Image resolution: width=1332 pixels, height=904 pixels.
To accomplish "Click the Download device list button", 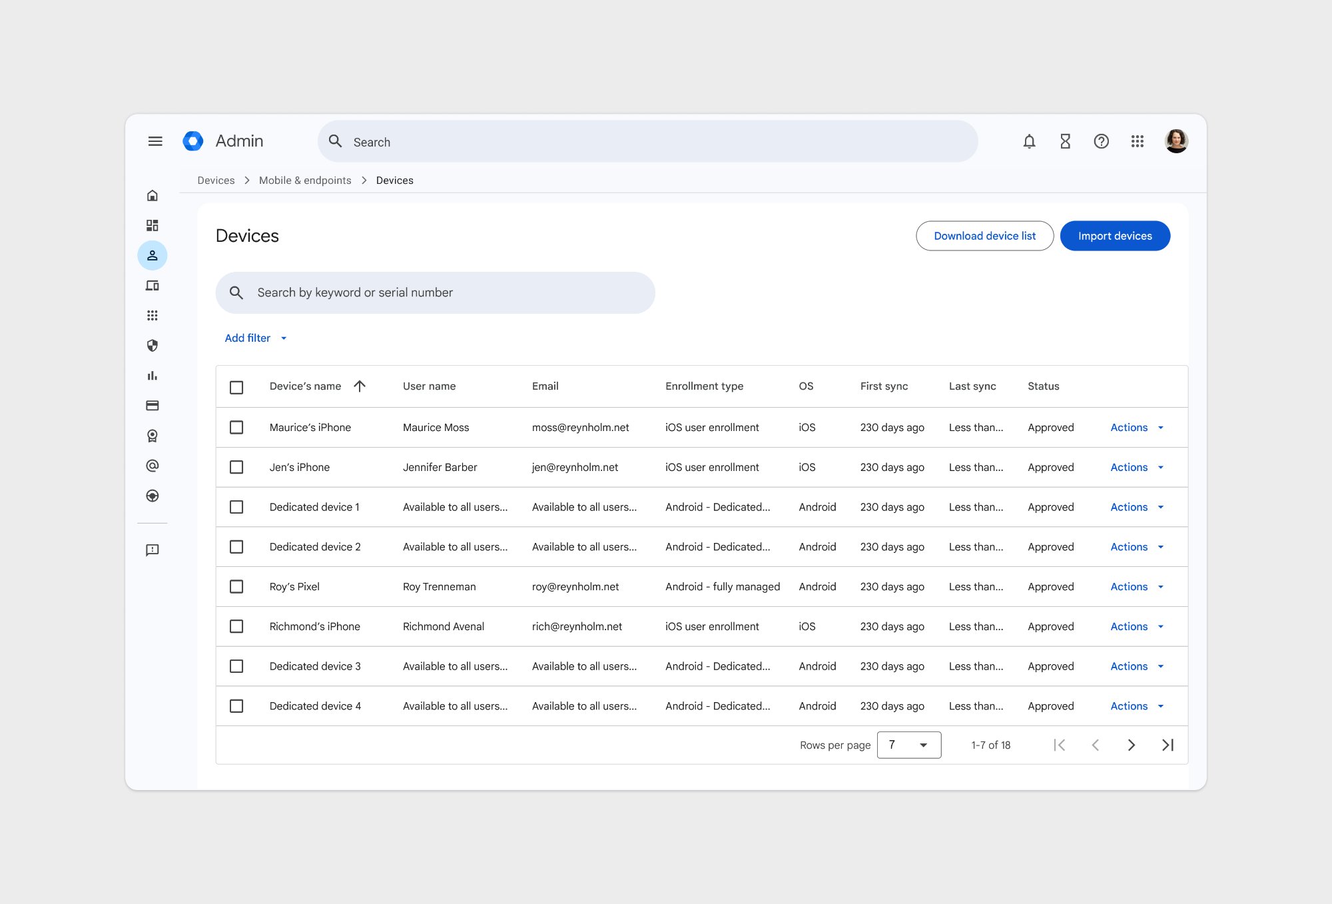I will [984, 236].
